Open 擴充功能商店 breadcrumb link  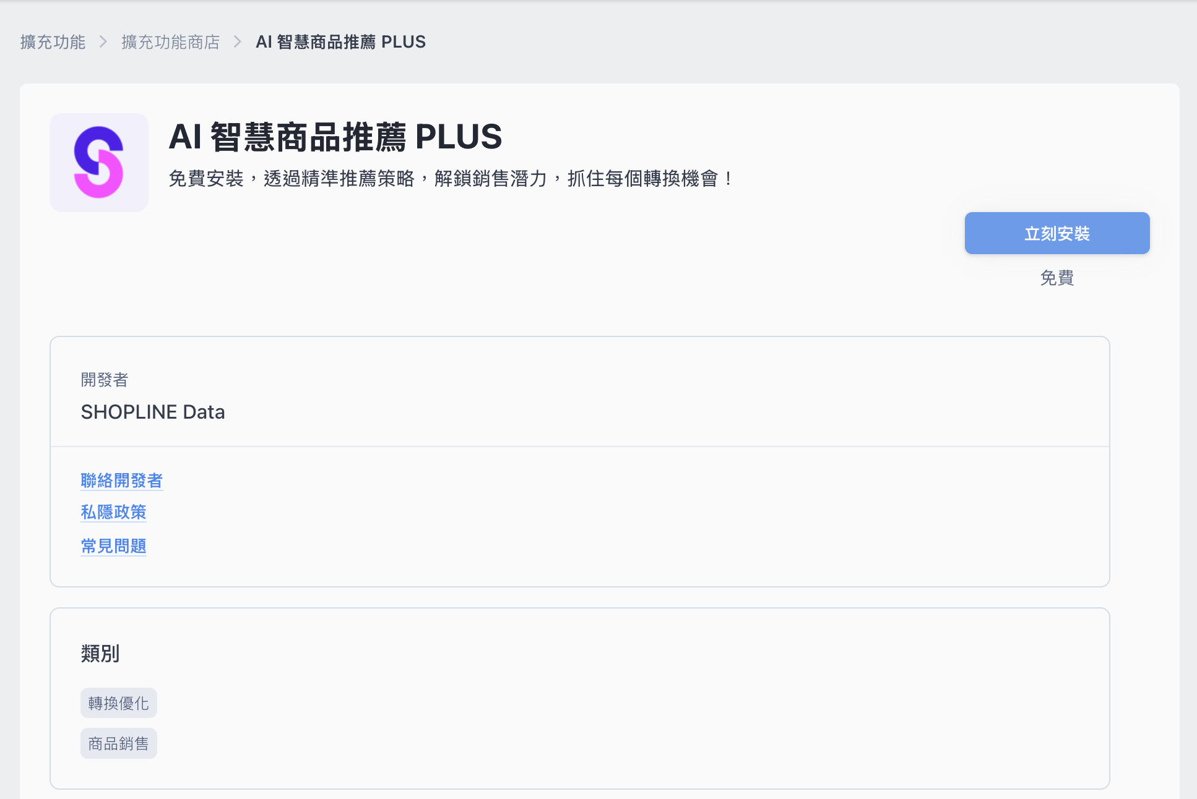[170, 42]
